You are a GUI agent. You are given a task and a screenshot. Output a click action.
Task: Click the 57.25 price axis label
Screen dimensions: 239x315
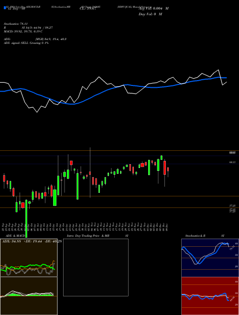pyautogui.click(x=232, y=206)
